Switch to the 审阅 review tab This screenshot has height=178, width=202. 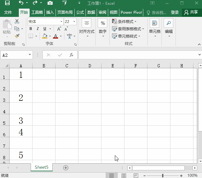click(x=102, y=12)
